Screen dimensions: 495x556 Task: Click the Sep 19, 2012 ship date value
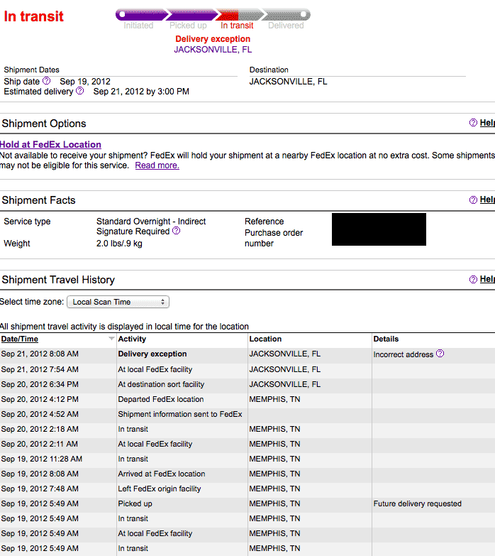pos(85,82)
